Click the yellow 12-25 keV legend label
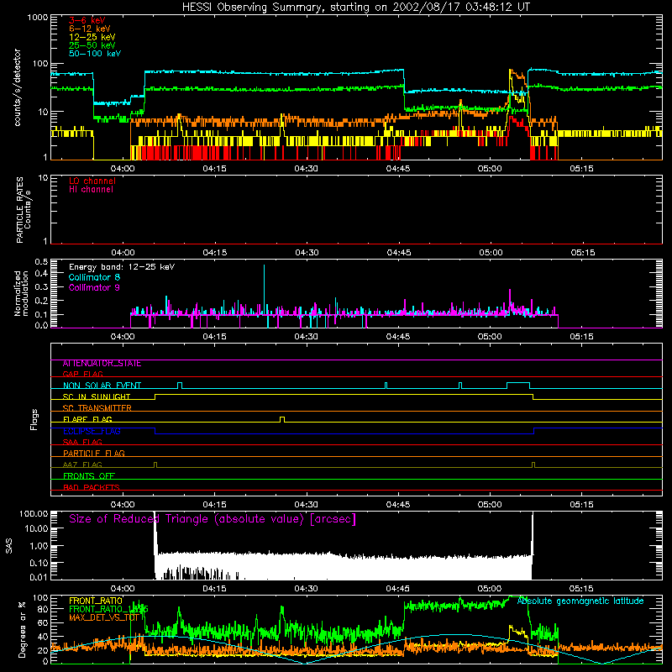672x672 pixels. click(x=92, y=37)
